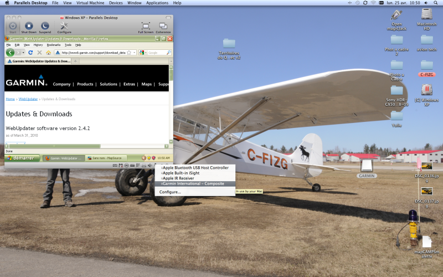Open the Applications menu in the menu bar
Screen dimensions: 443x277
point(157,3)
